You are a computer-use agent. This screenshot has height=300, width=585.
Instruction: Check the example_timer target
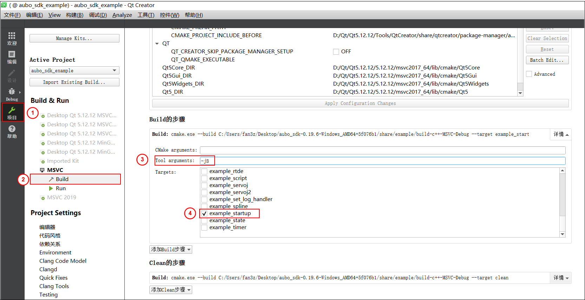point(204,227)
